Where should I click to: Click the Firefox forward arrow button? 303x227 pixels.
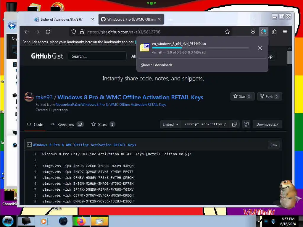37,32
